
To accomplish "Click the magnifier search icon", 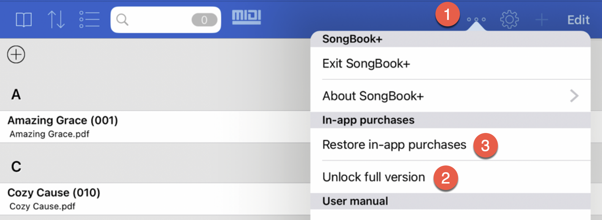I will (122, 20).
